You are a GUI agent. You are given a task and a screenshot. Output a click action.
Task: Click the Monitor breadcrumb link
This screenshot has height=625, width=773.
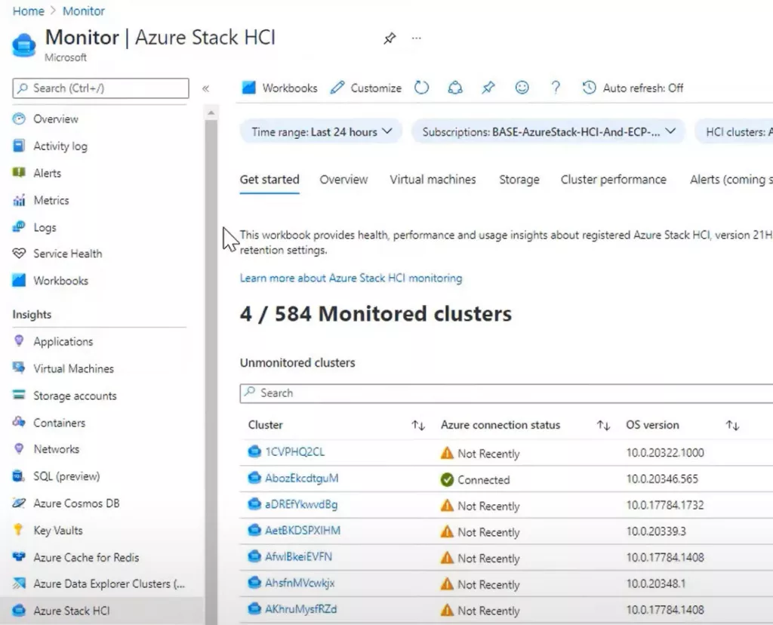(x=83, y=11)
